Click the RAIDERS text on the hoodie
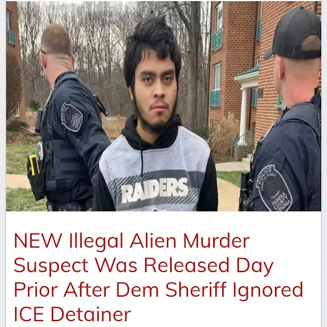The image size is (327, 327). [155, 190]
